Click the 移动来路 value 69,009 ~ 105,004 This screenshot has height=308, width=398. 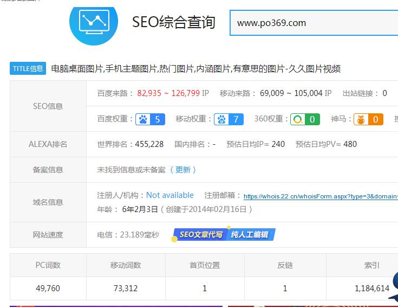pos(291,93)
